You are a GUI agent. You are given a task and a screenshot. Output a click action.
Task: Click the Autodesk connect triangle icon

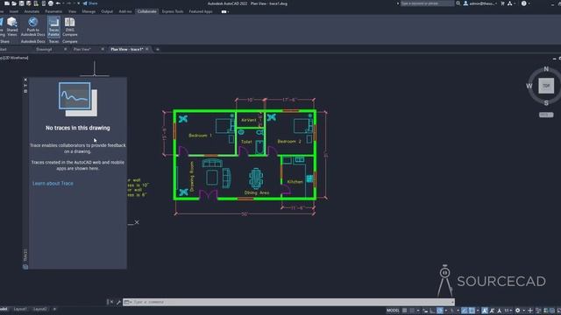510,3
